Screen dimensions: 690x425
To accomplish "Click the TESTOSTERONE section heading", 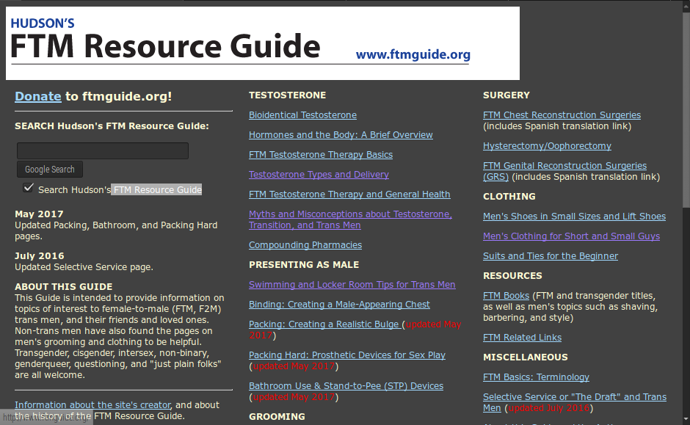I will (x=287, y=95).
